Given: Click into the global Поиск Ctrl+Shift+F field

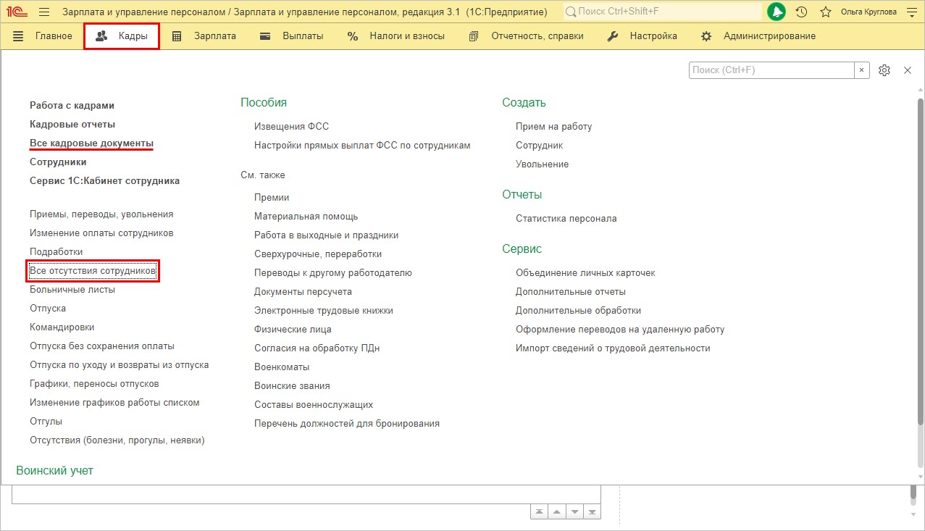Looking at the screenshot, I should (662, 12).
